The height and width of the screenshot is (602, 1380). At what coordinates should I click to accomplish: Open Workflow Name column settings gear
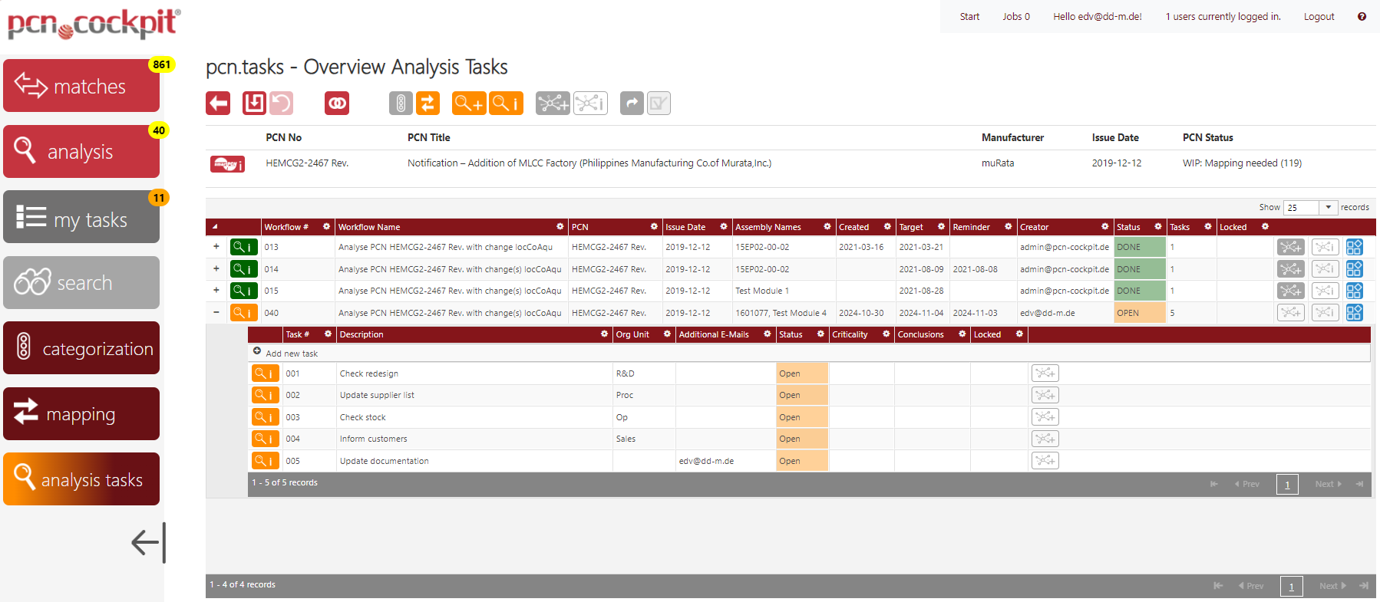point(560,227)
